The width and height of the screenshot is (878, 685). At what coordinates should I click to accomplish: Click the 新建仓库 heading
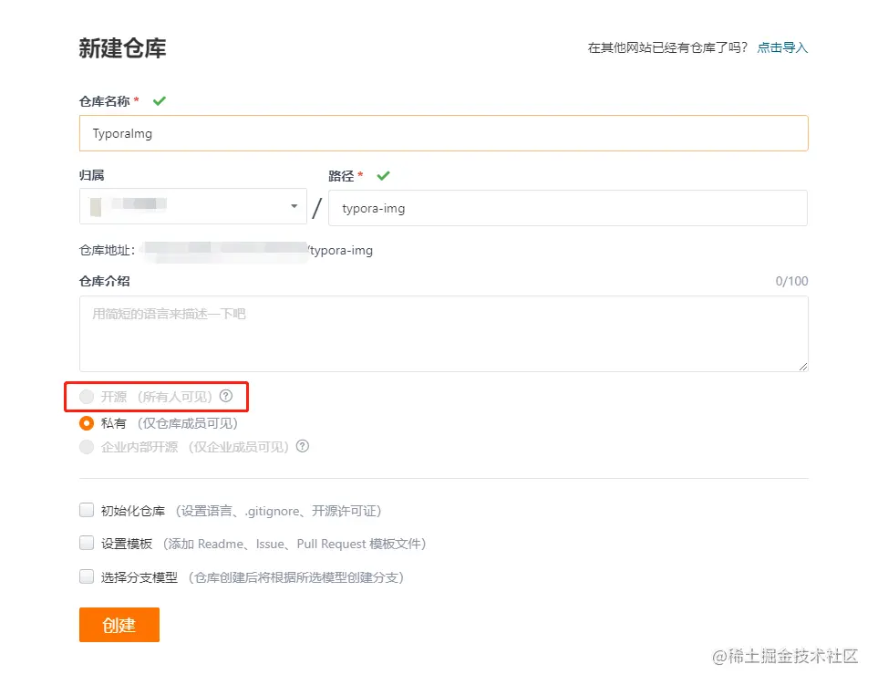(123, 48)
